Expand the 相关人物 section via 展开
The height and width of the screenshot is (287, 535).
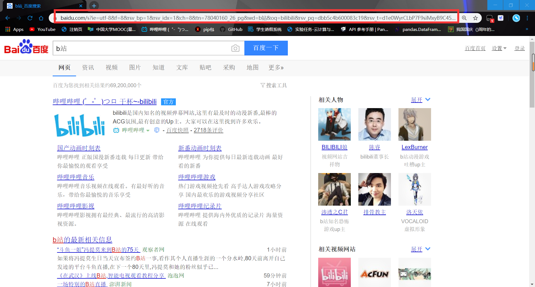click(x=420, y=100)
